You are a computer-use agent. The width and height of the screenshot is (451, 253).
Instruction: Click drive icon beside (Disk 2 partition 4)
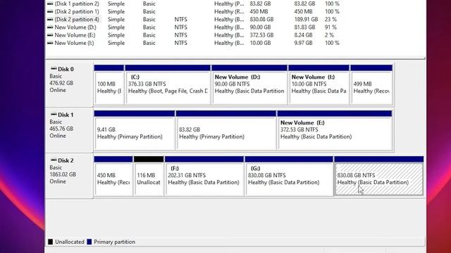pyautogui.click(x=50, y=20)
